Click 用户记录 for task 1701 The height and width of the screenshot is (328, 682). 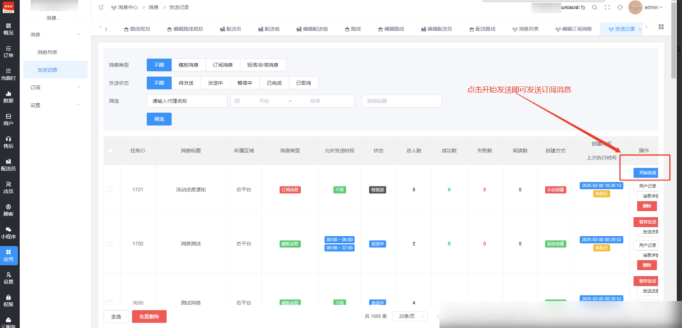pos(645,186)
